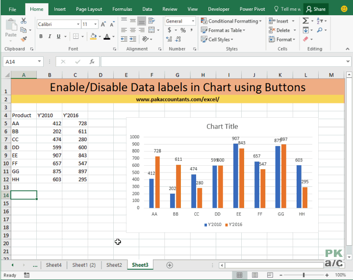This screenshot has width=353, height=280.
Task: Click the Share button
Action: 316,9
